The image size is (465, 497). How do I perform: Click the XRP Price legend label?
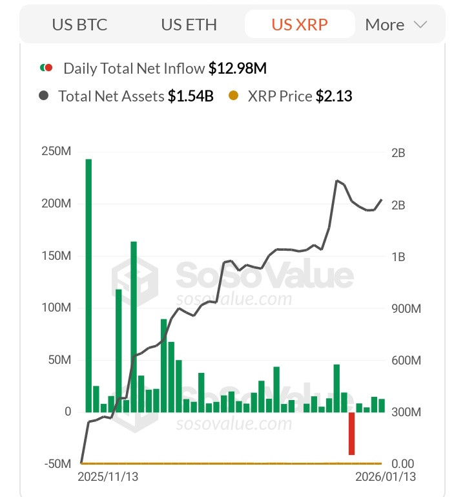click(x=280, y=96)
